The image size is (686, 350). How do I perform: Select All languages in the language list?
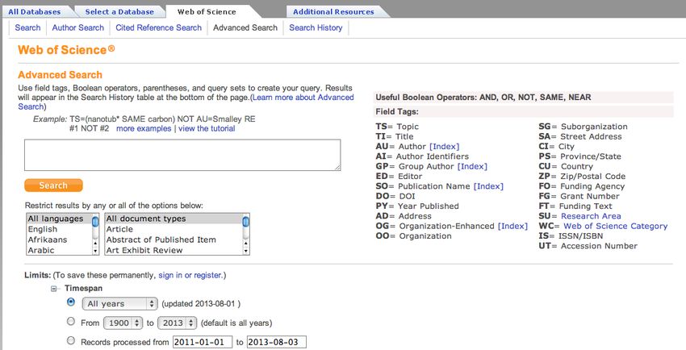coord(59,219)
